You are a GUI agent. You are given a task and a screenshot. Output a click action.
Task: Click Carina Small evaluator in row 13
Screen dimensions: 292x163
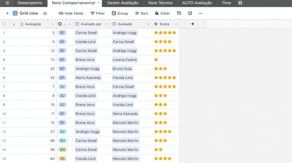[x=86, y=140]
